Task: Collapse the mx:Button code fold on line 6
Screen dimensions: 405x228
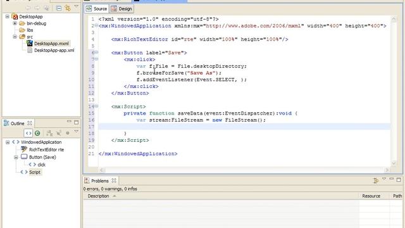Action: click(96, 53)
